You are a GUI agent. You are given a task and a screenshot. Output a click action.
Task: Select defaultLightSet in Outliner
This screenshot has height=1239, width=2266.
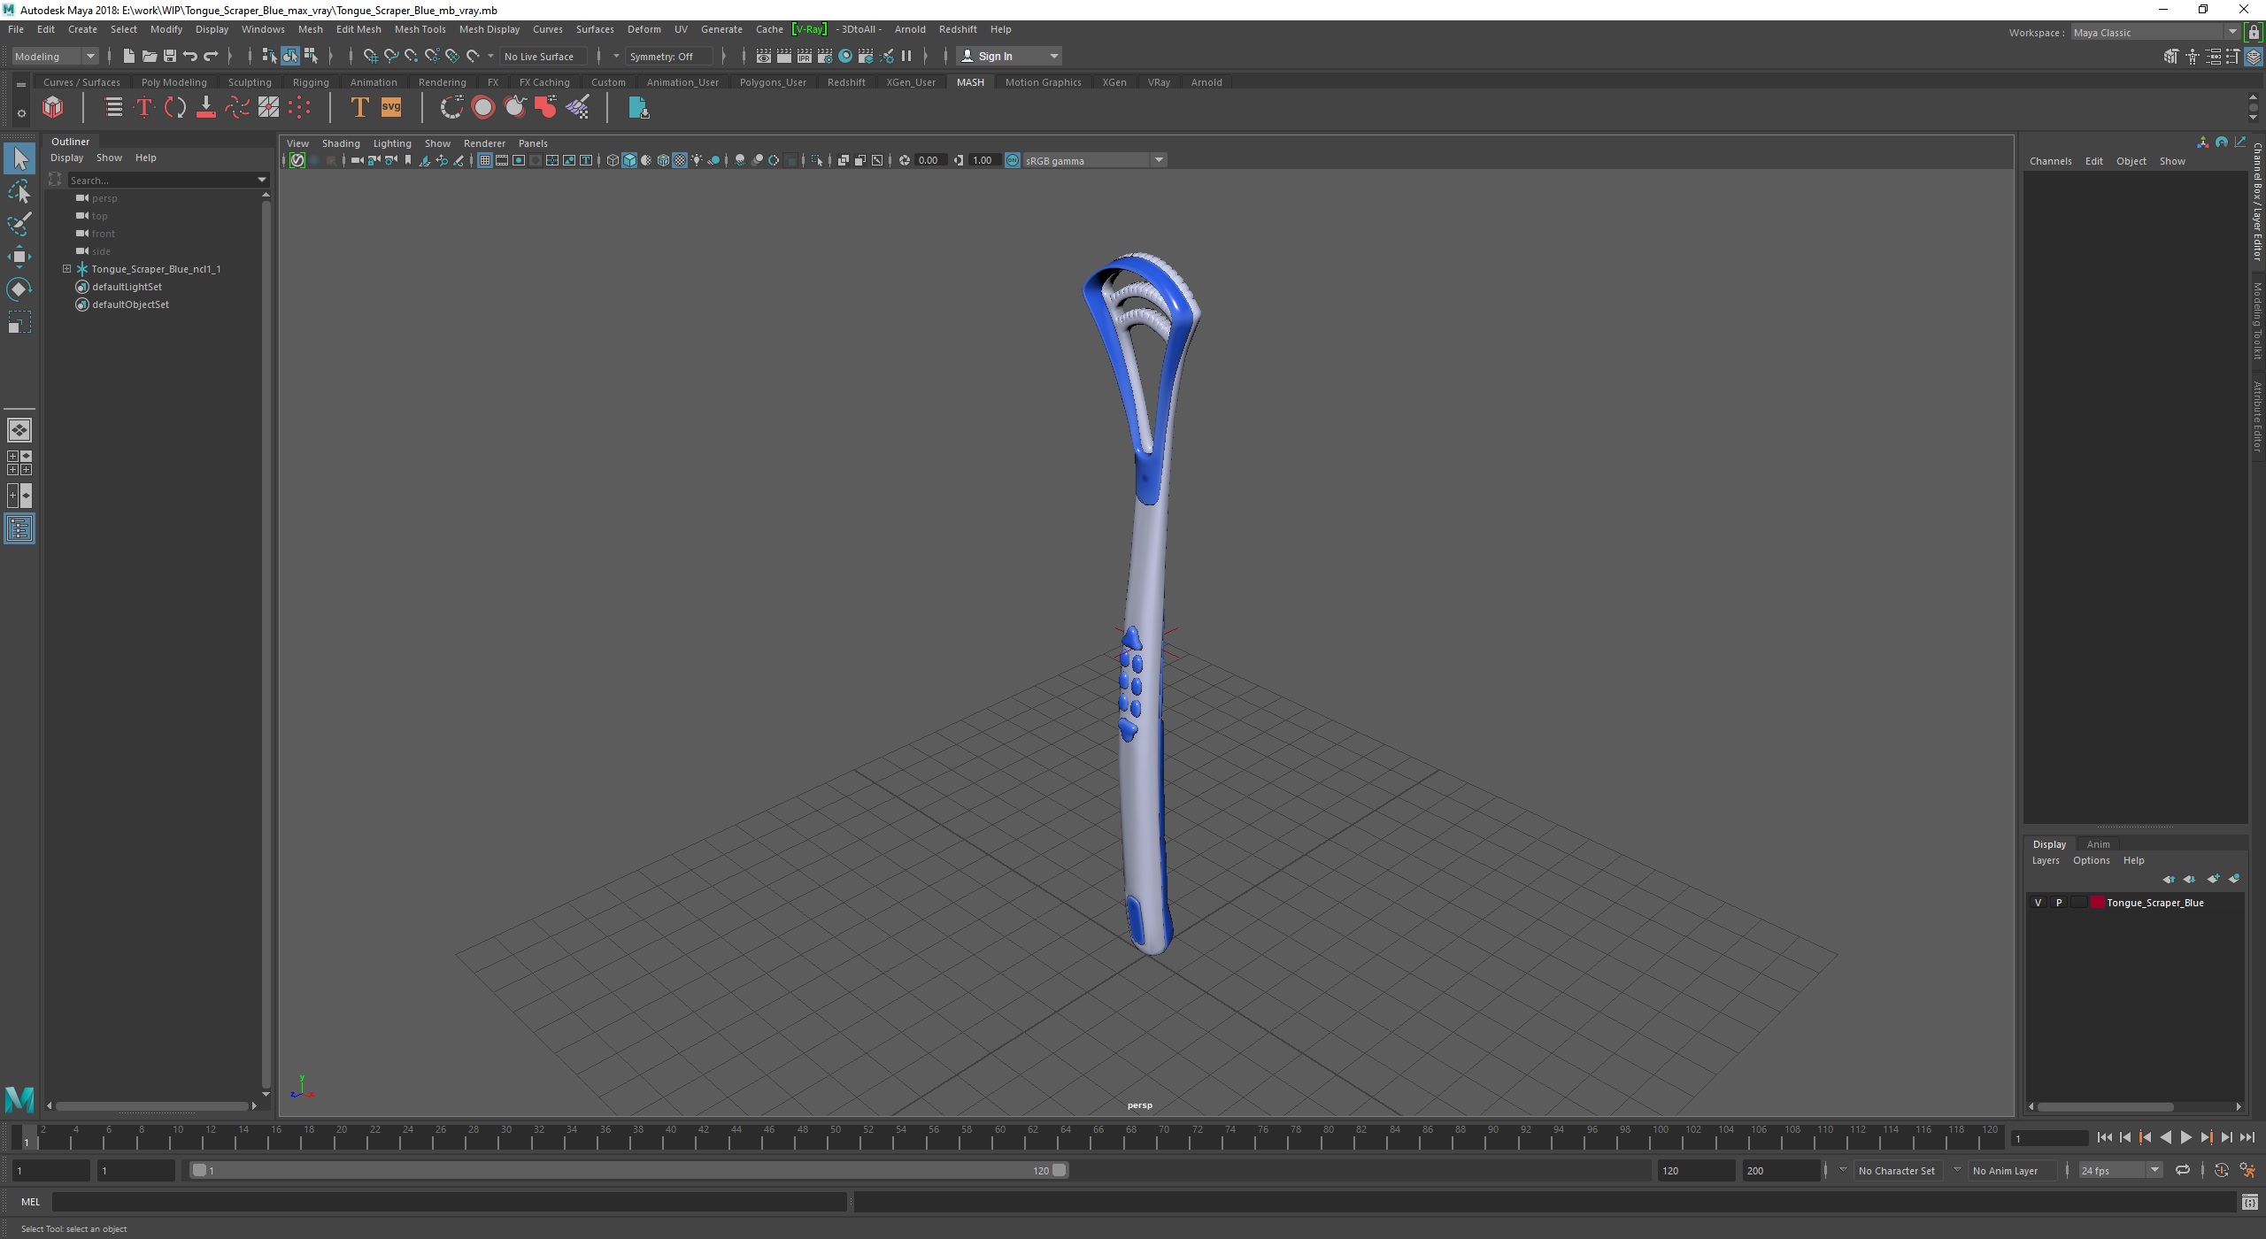click(x=127, y=287)
